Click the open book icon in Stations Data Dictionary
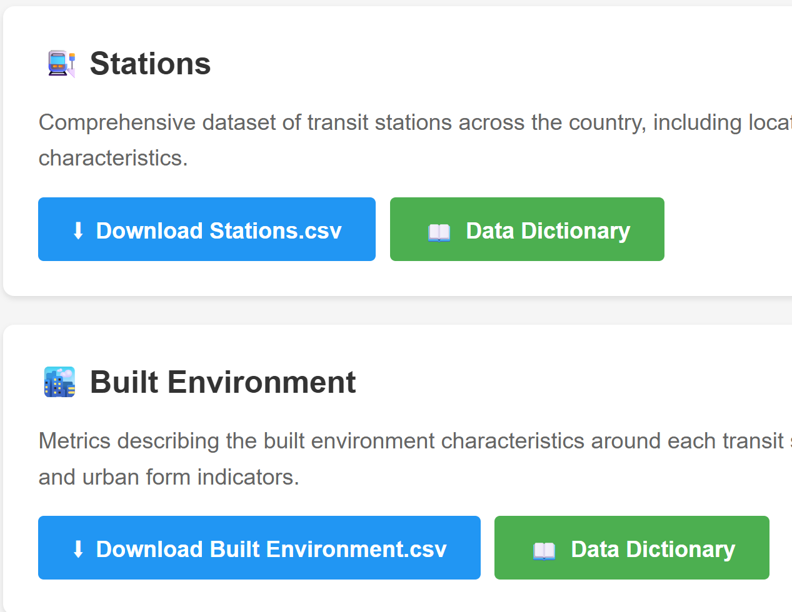 pos(439,232)
